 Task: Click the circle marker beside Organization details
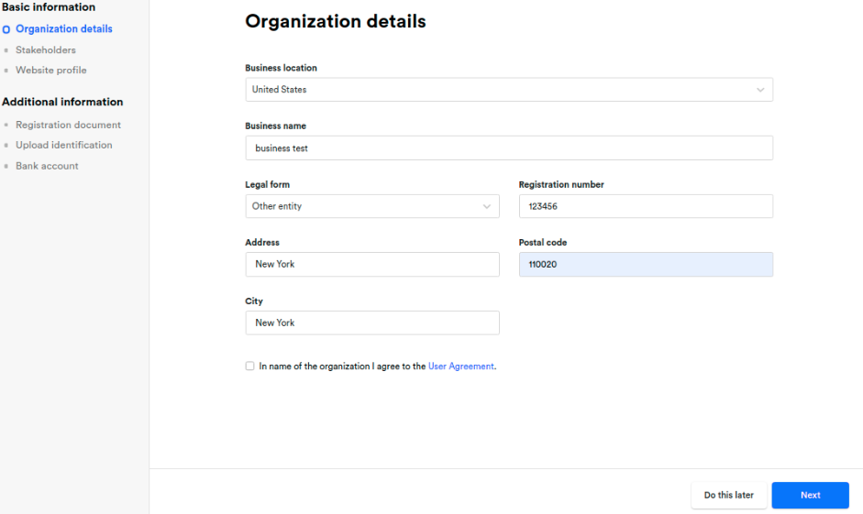(7, 29)
